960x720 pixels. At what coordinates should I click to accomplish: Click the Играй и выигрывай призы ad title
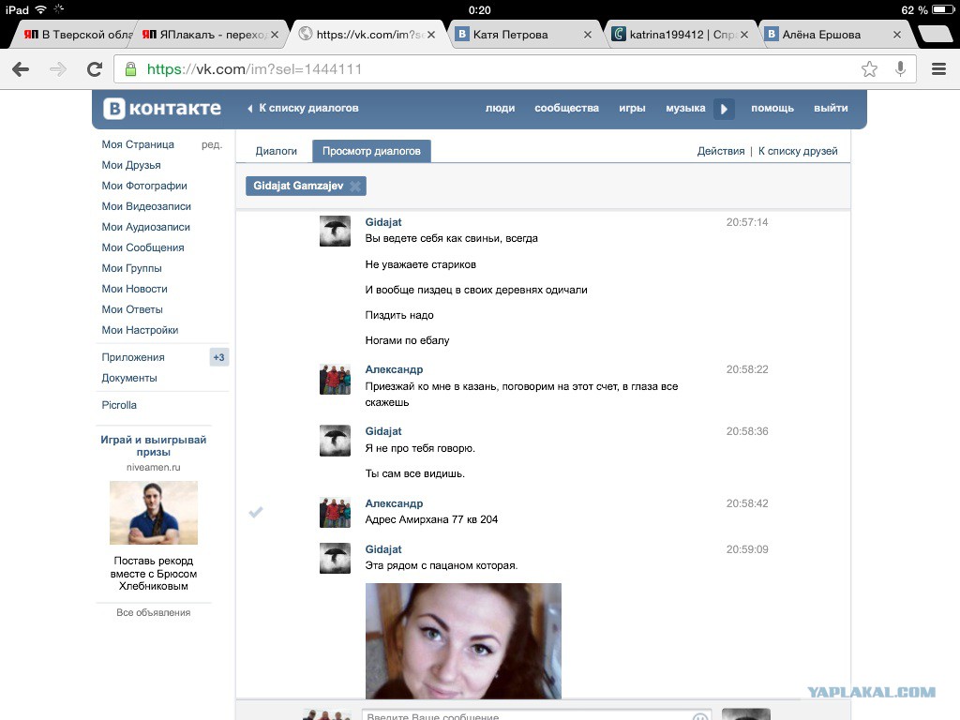tap(153, 445)
